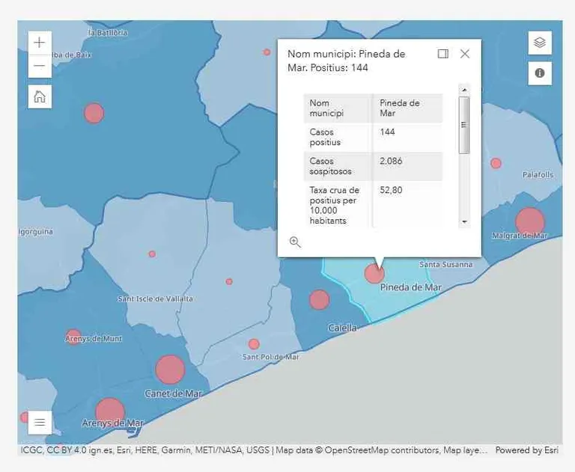Select the Arenys de Mar case circle
The image size is (575, 472).
(110, 412)
